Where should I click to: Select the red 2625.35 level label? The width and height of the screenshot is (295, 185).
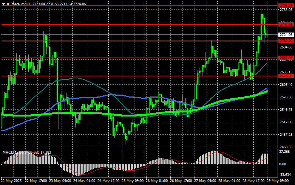[x=286, y=76]
